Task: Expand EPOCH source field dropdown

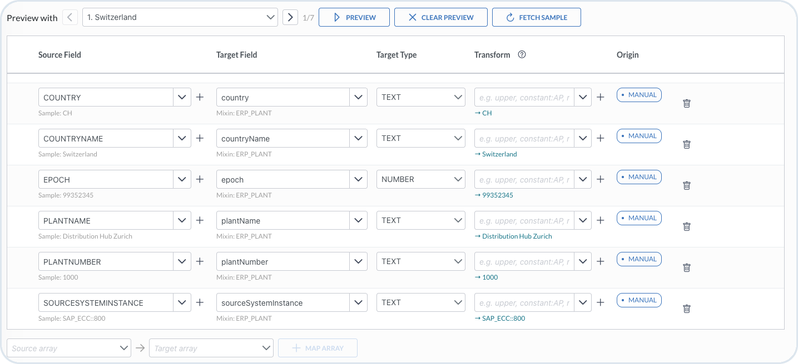Action: [x=182, y=179]
